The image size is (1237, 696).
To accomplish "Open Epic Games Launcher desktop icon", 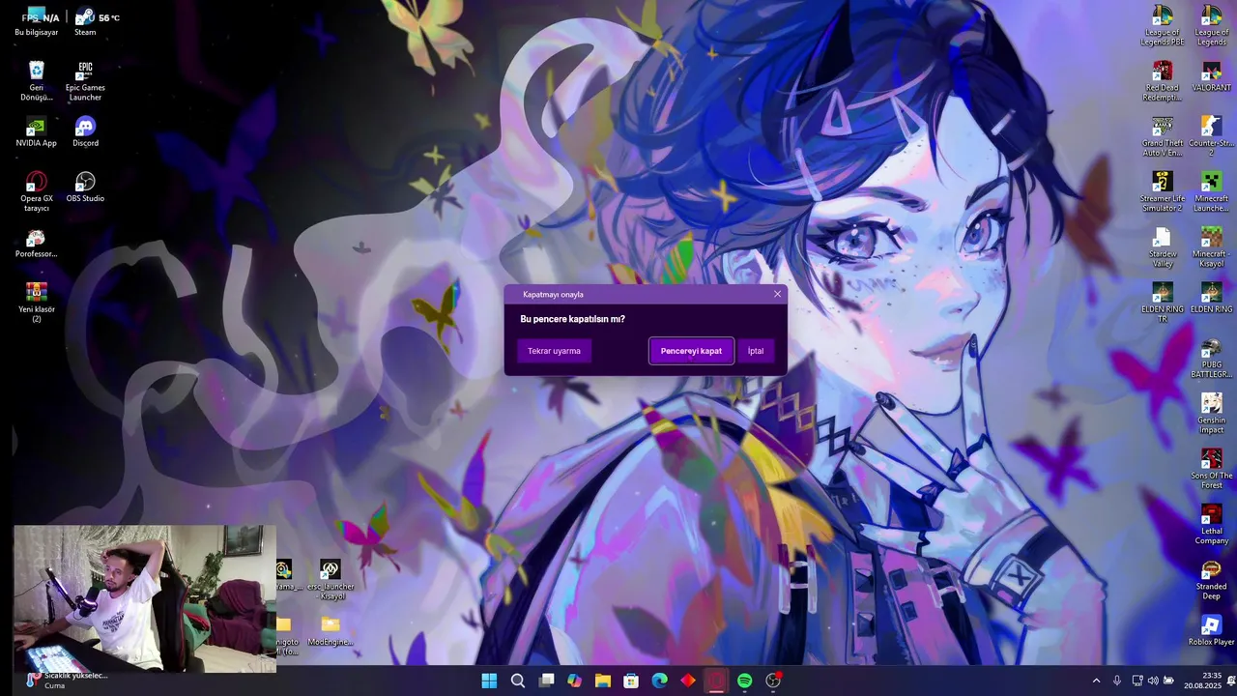I will [85, 81].
